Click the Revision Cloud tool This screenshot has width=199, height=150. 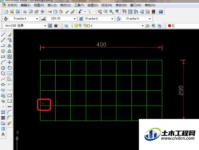(3, 73)
